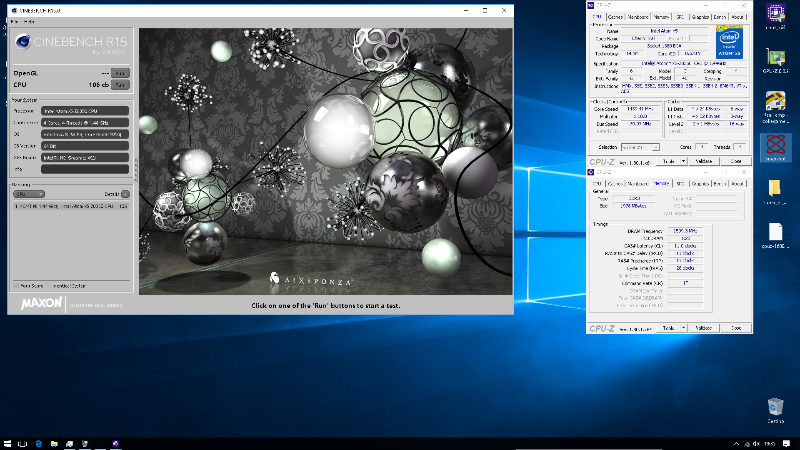Click the GFX Board Intel HD Graphics field
Image resolution: width=800 pixels, height=450 pixels.
coord(85,157)
